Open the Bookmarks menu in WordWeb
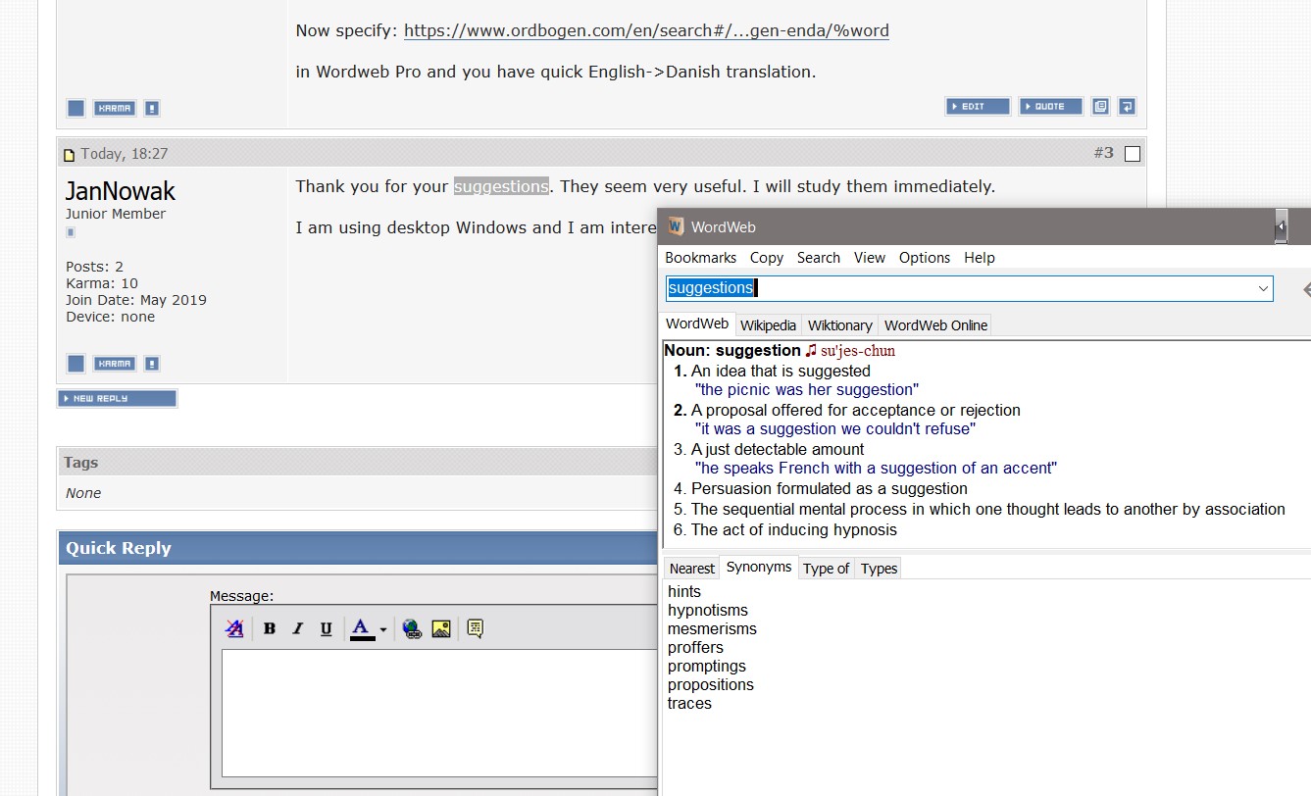This screenshot has height=796, width=1311. [700, 258]
